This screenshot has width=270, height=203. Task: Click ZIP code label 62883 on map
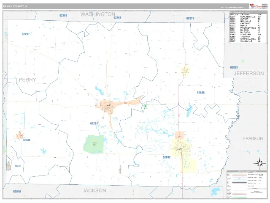pyautogui.click(x=234, y=67)
